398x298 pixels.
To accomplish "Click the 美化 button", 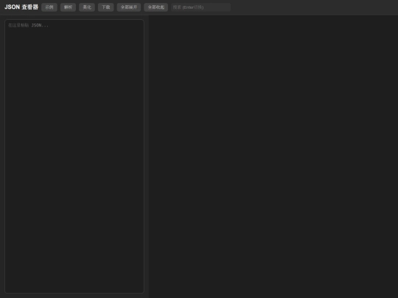I will coord(87,7).
